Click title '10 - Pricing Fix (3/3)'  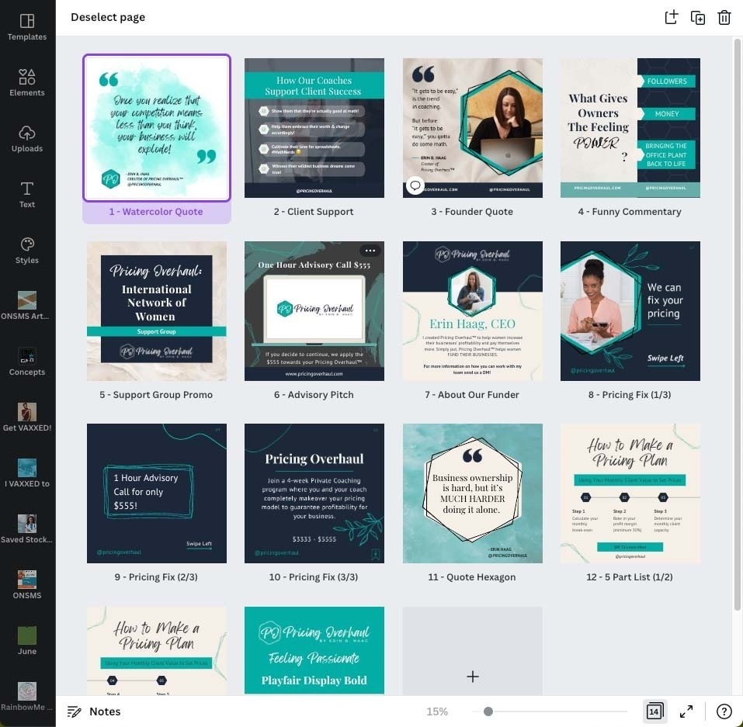point(314,576)
